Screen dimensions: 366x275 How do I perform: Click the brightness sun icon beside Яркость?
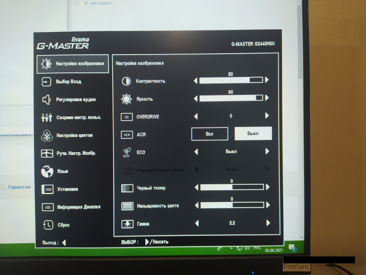tap(126, 99)
